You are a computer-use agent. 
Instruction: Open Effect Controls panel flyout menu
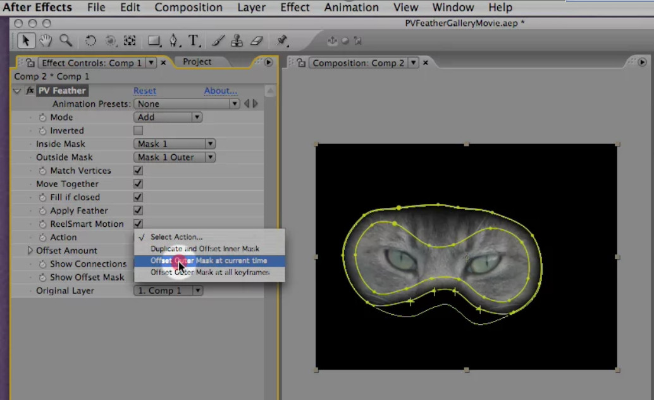pyautogui.click(x=269, y=63)
